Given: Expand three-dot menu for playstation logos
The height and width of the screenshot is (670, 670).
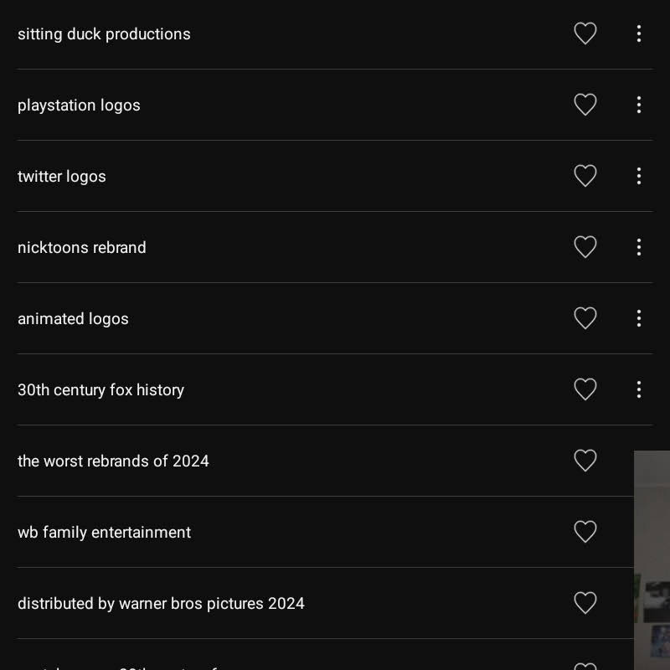Looking at the screenshot, I should tap(639, 105).
